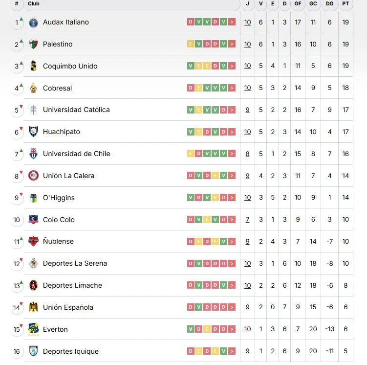367x365 pixels.
Task: Click the Everton club crest
Action: [33, 329]
